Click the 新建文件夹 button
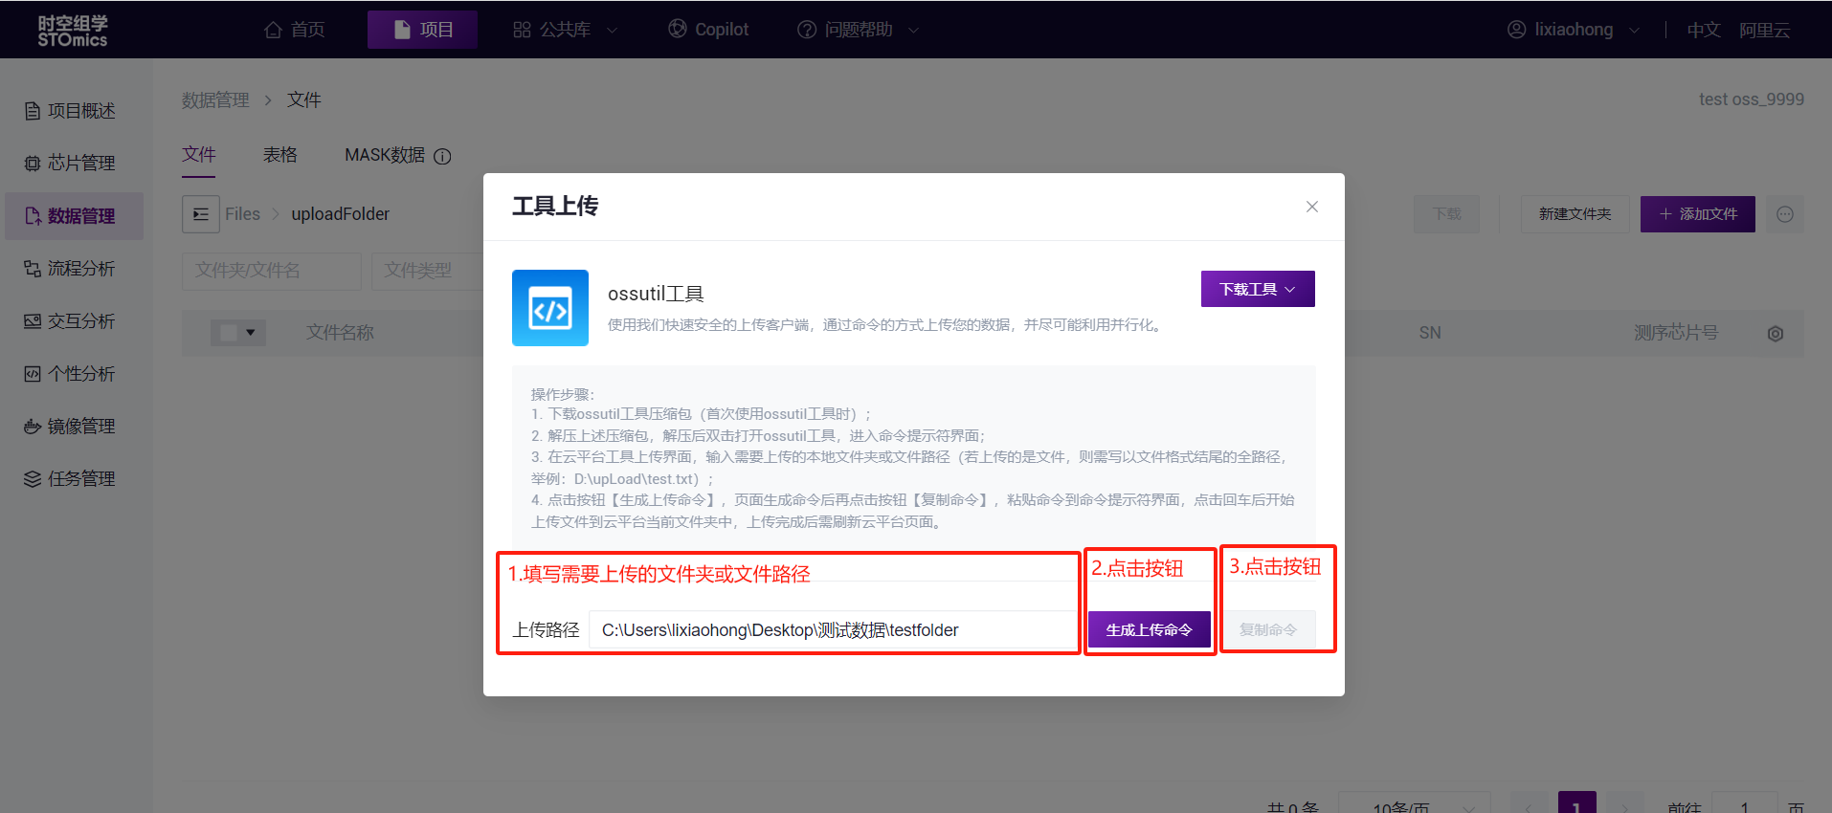The height and width of the screenshot is (813, 1832). tap(1575, 214)
